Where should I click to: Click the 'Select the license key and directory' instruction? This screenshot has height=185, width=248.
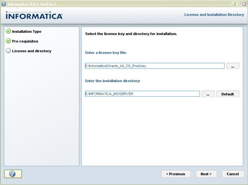[131, 34]
